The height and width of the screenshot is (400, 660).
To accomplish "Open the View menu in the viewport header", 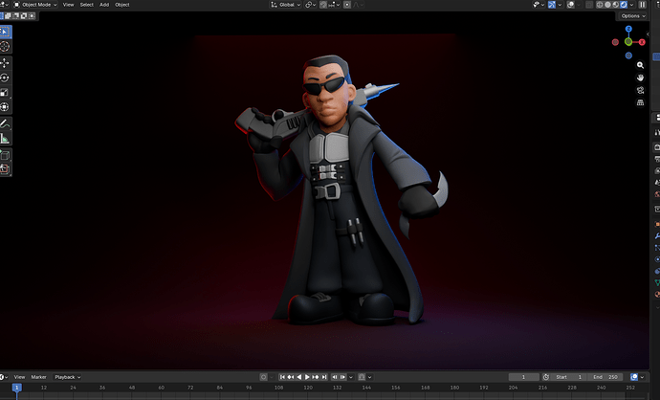I will [68, 5].
